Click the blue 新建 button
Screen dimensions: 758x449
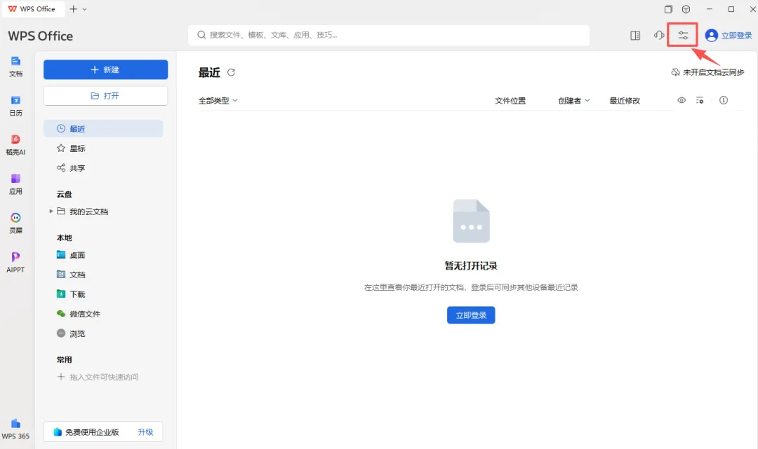pos(105,69)
